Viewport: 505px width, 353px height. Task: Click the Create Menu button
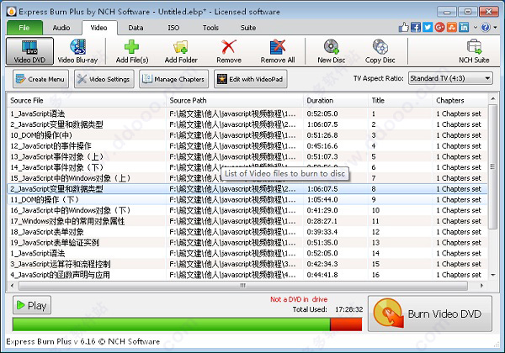click(x=41, y=79)
